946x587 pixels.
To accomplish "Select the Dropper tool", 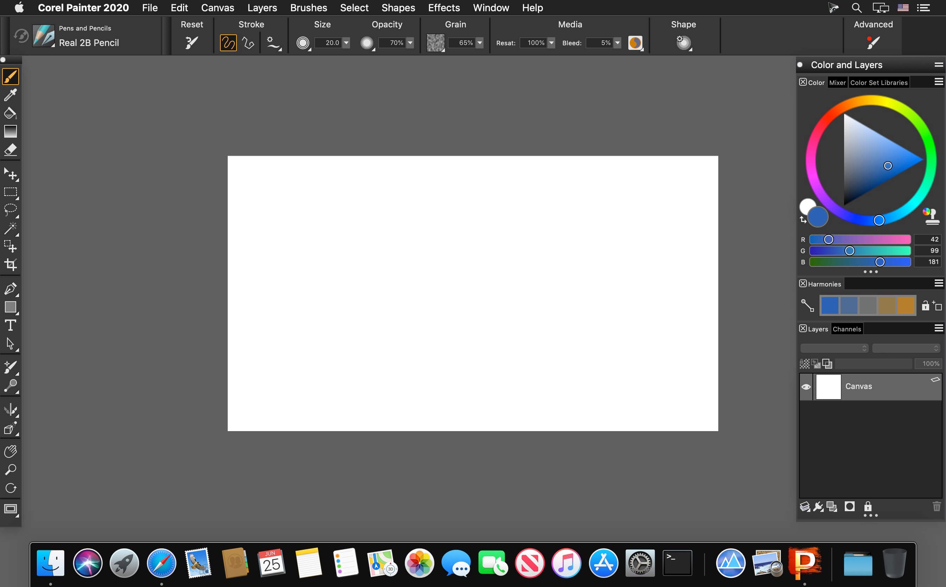I will [x=10, y=95].
